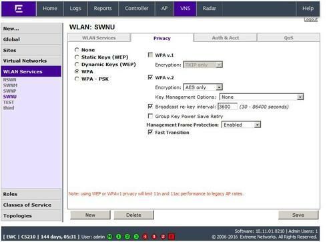Screen dimensions: 327x242
Task: Open the Key Management Options dropdown
Action: point(262,97)
